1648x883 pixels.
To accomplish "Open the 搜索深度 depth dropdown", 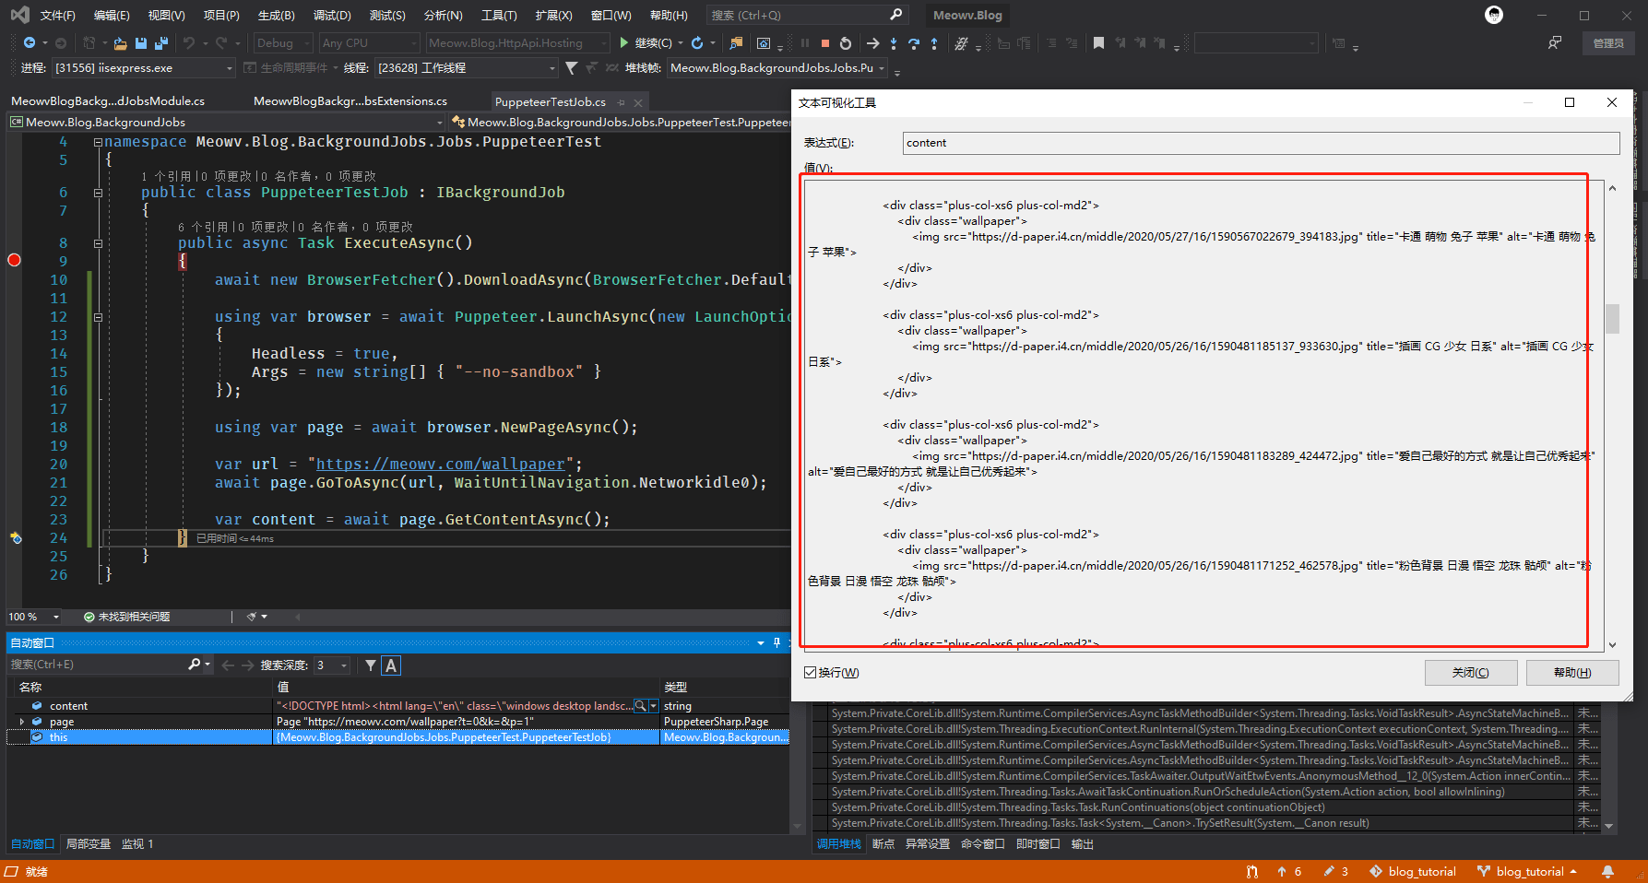I will point(344,665).
